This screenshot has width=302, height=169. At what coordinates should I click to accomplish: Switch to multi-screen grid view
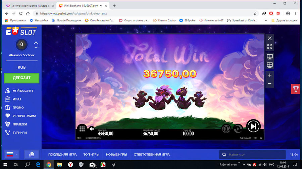coord(270,65)
